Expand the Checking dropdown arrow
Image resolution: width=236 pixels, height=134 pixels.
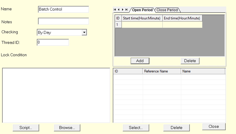point(84,32)
